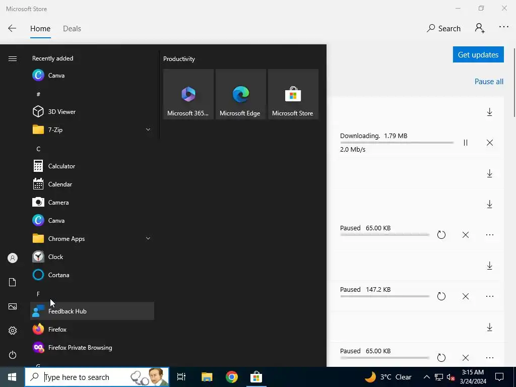This screenshot has height=387, width=516.
Task: Switch to the Home tab in Store
Action: 40,29
